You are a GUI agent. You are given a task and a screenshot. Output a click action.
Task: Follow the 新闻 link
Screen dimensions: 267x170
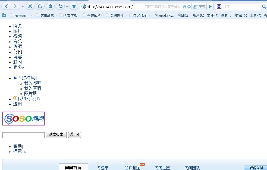click(18, 62)
